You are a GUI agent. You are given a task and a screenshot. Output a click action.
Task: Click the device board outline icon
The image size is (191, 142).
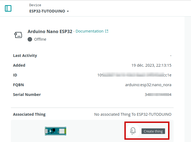coord(18,35)
